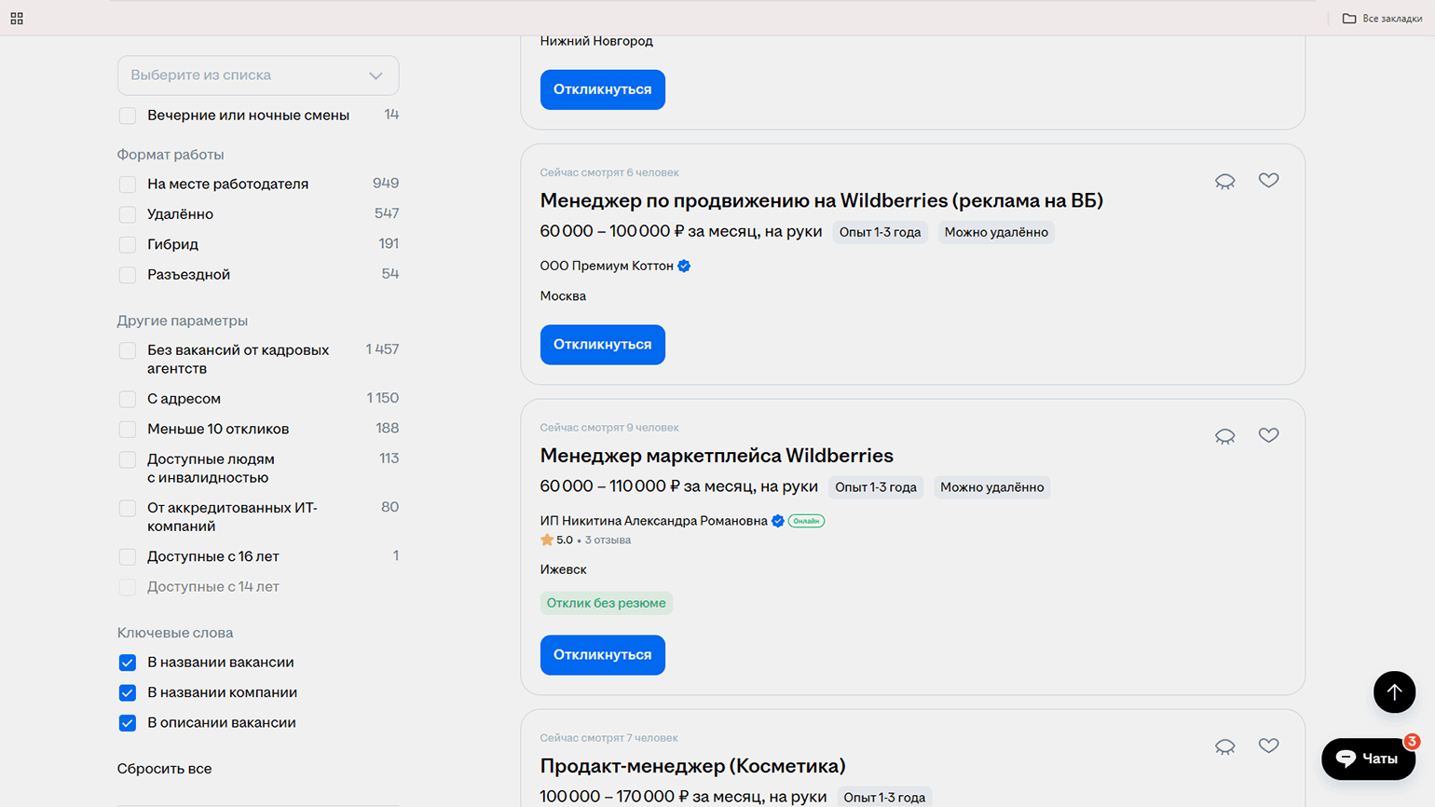This screenshot has width=1435, height=807.
Task: Tick Вечерние или ночные смены checkbox
Action: pyautogui.click(x=128, y=116)
